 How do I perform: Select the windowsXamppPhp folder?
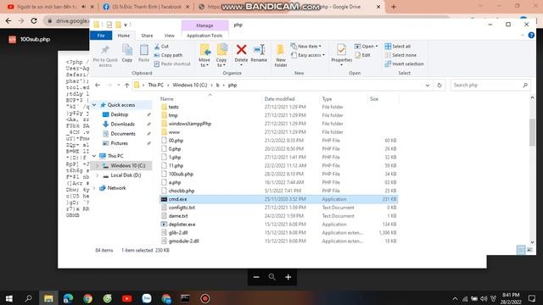click(x=190, y=124)
